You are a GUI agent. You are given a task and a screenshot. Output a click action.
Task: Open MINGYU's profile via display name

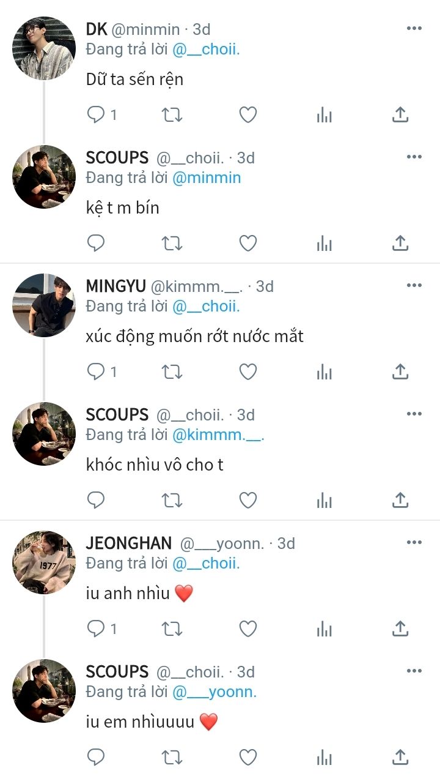coord(116,286)
